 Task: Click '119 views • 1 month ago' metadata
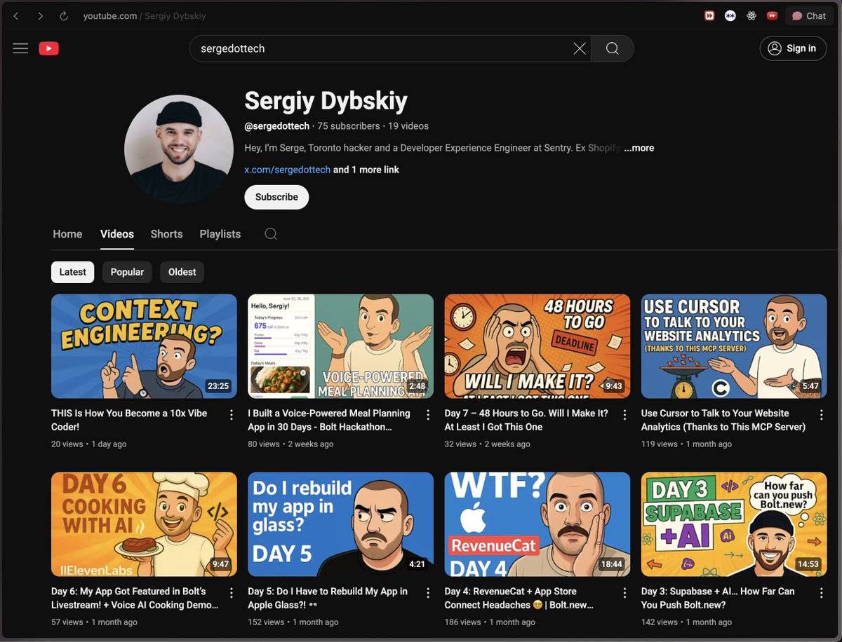(686, 444)
